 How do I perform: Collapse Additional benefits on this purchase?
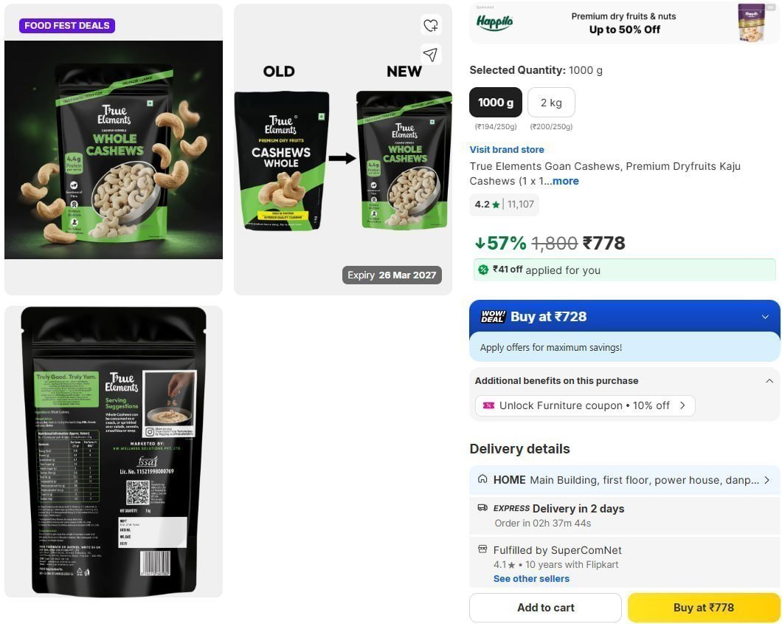coord(769,381)
